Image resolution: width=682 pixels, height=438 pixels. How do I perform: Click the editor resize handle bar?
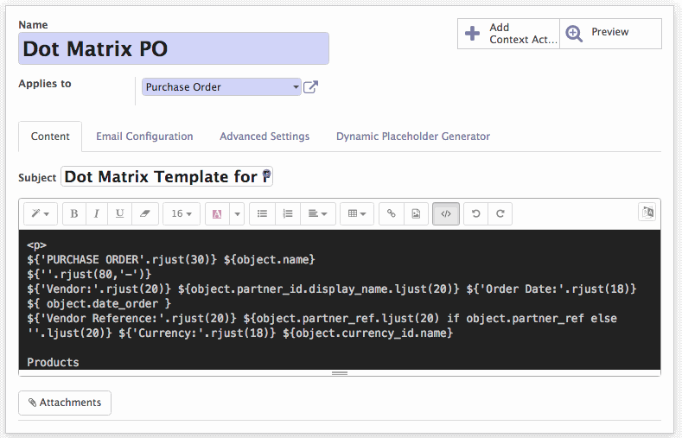click(x=340, y=373)
